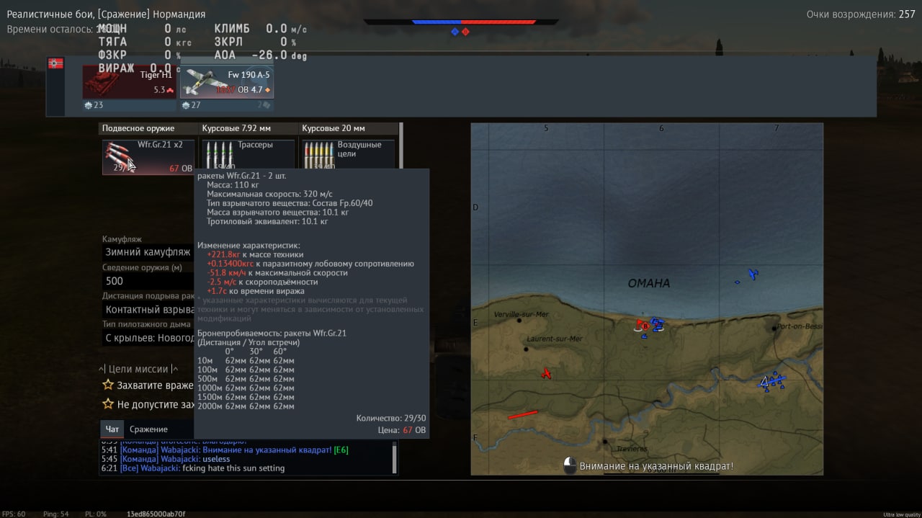
Task: Click the Trevieres town label on map
Action: click(x=632, y=449)
